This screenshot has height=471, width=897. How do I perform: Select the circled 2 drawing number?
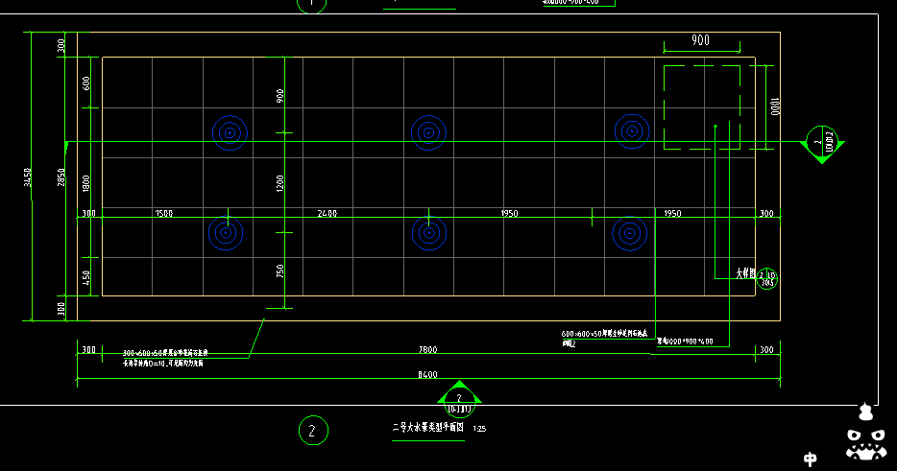click(313, 431)
